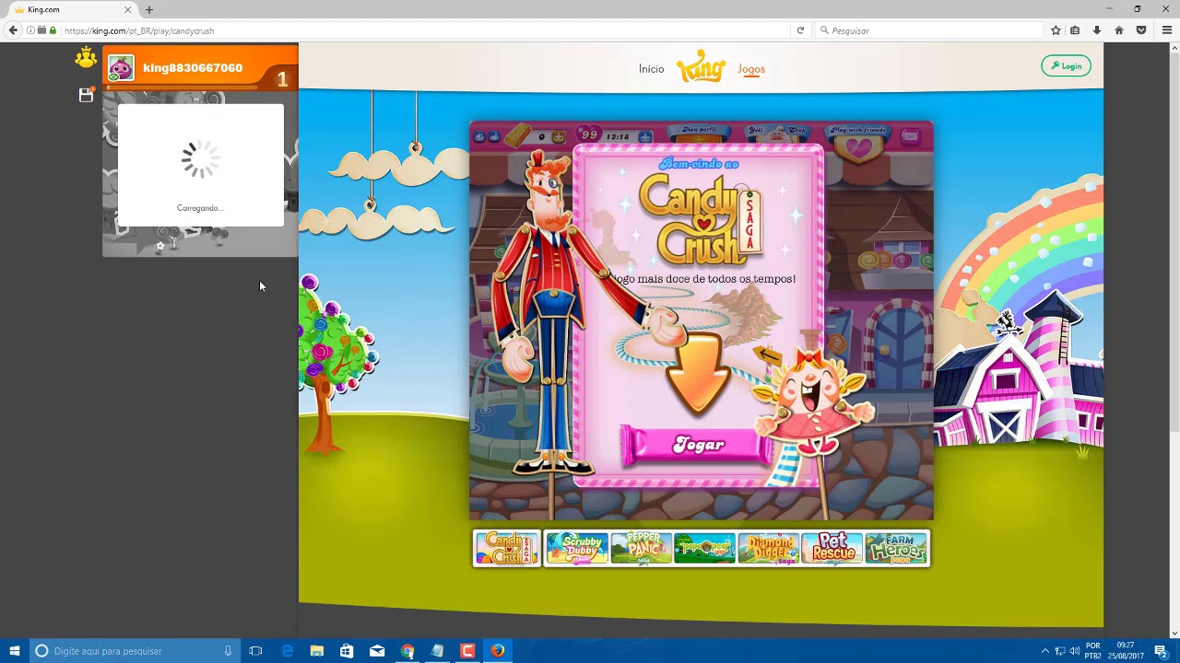
Task: Open the downloads arrow icon
Action: click(x=1097, y=30)
